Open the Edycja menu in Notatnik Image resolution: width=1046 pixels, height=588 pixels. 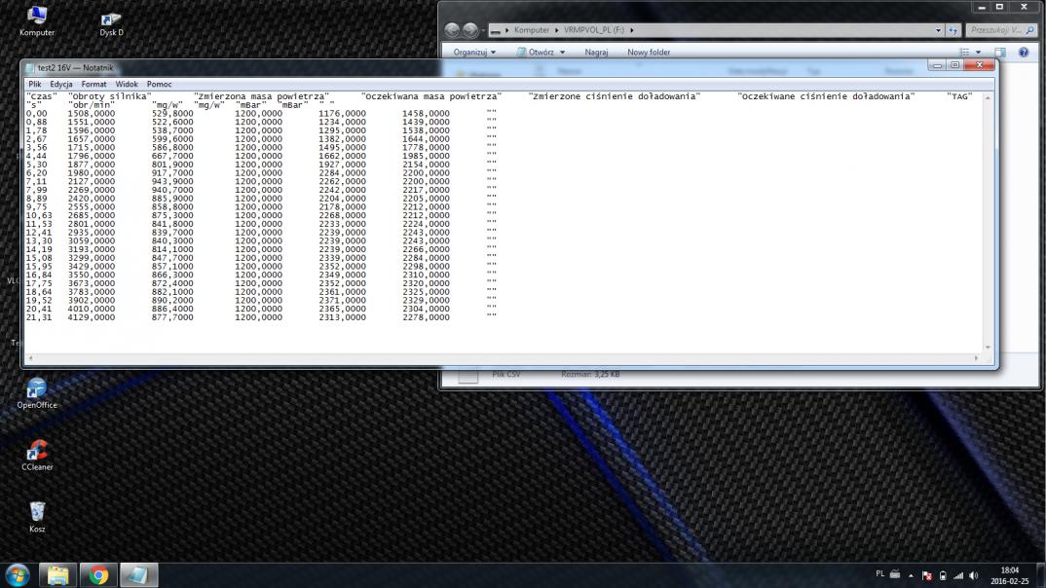[60, 84]
